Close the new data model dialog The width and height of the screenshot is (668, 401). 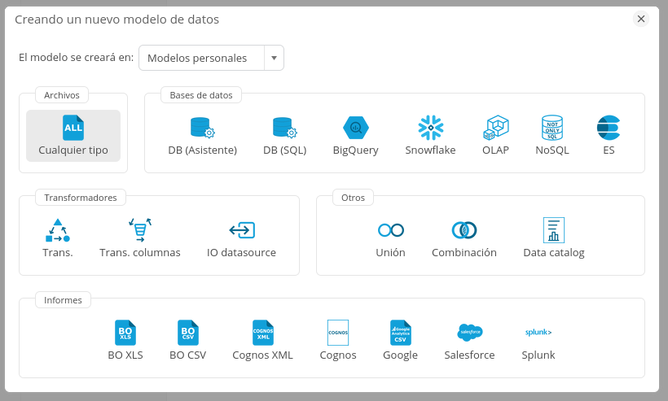click(641, 19)
